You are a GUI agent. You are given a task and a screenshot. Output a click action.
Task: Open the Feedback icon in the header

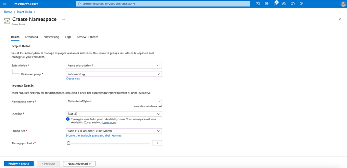(301, 4)
